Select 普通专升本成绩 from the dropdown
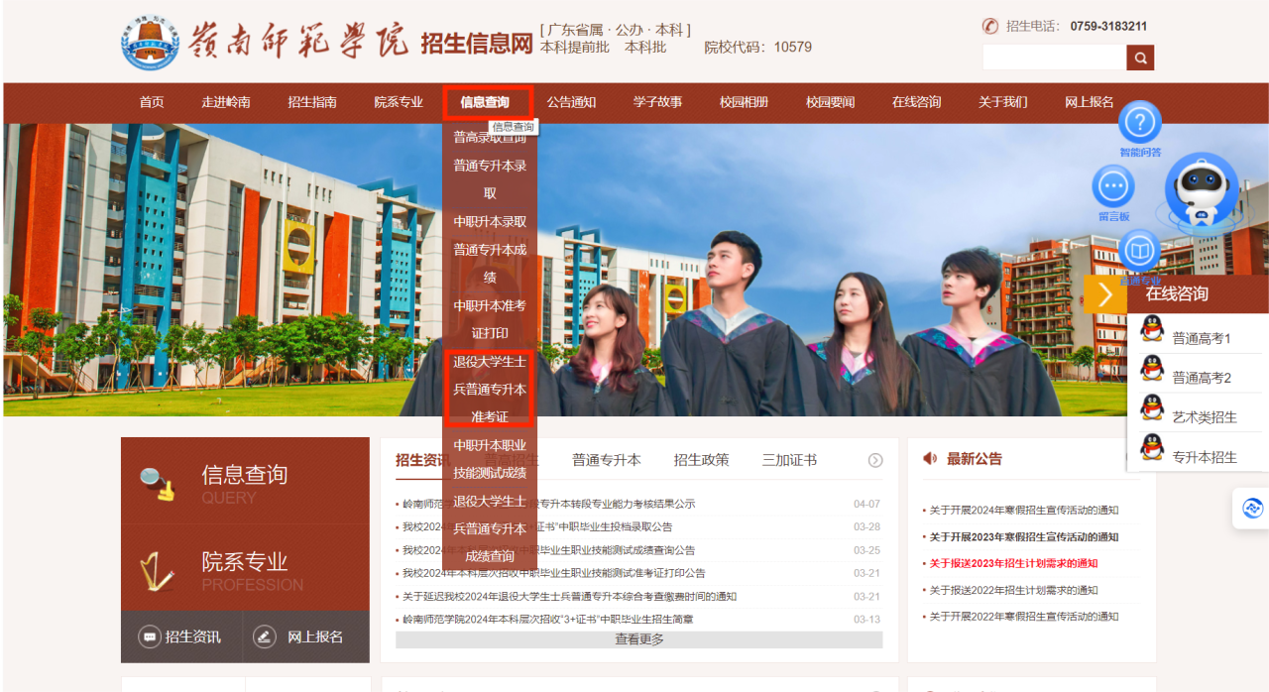The image size is (1269, 692). tap(490, 264)
